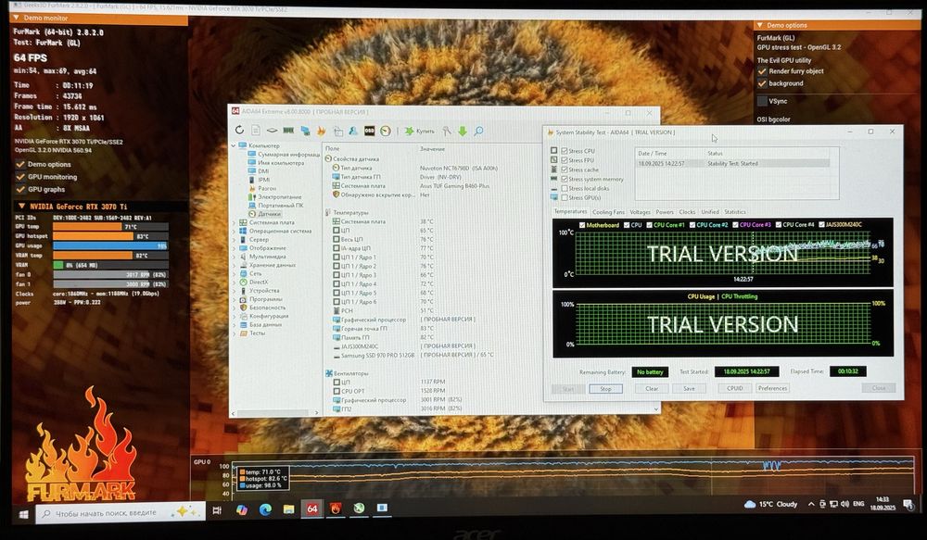
Task: Open Copilot from the taskbar
Action: tap(242, 509)
